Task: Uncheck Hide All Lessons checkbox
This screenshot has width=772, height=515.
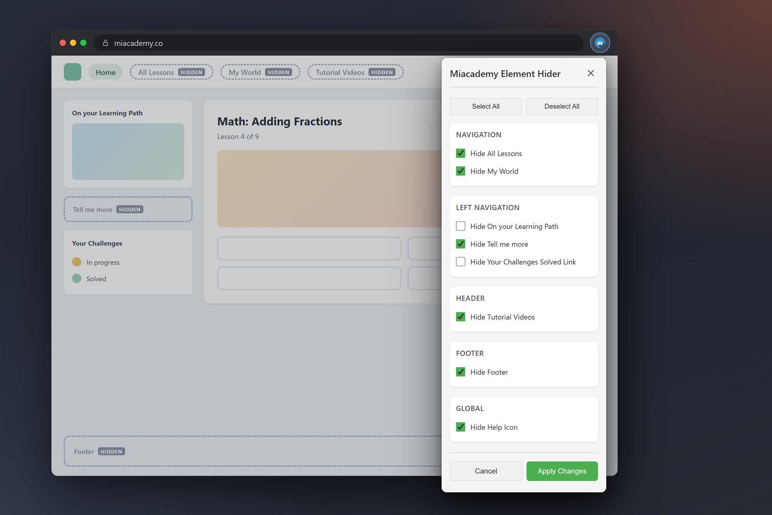Action: tap(460, 153)
